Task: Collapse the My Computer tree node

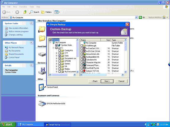Action: pyautogui.click(x=50, y=43)
